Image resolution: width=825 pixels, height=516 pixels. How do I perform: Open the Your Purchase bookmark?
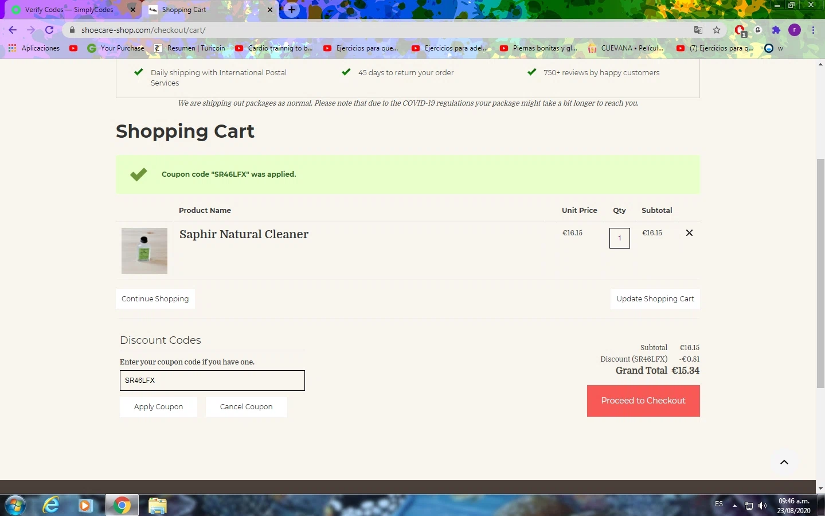coord(116,48)
